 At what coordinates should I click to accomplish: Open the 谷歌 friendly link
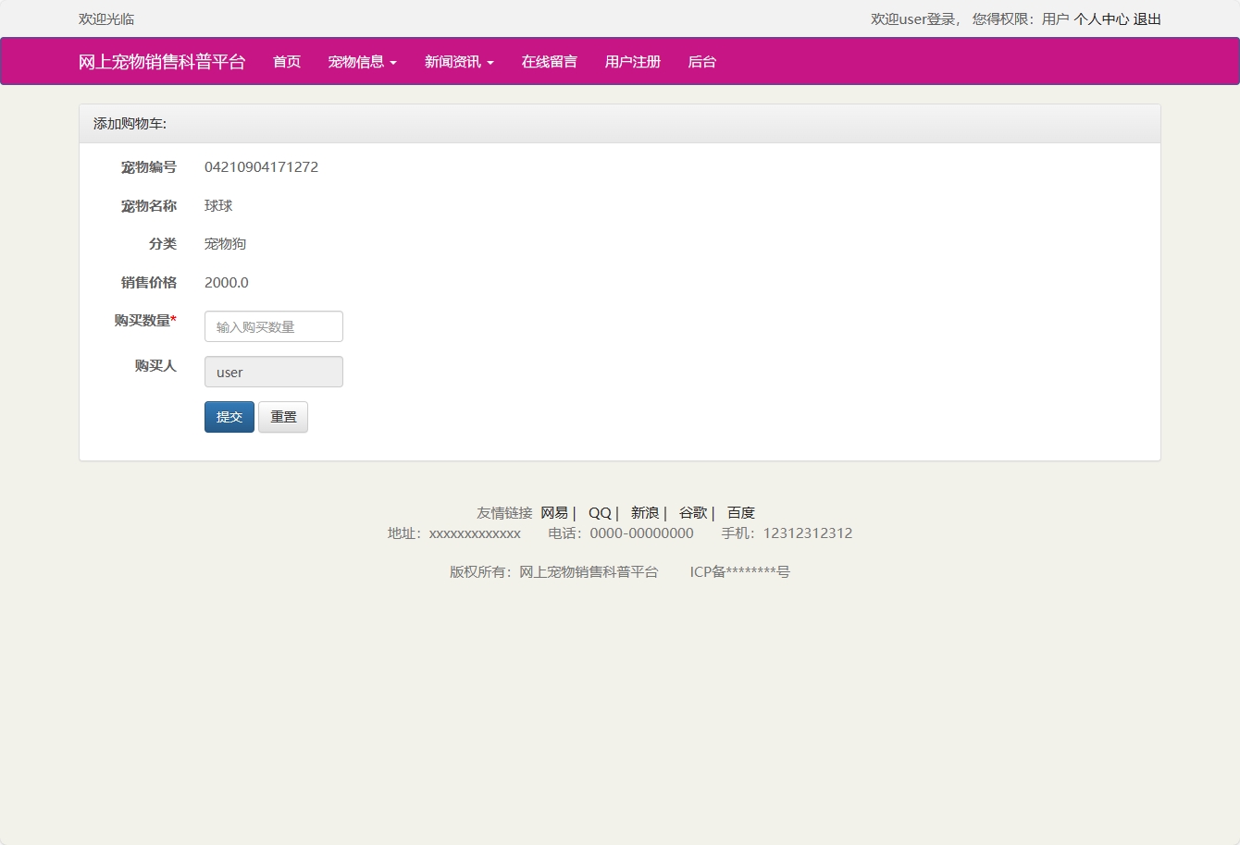click(x=693, y=513)
